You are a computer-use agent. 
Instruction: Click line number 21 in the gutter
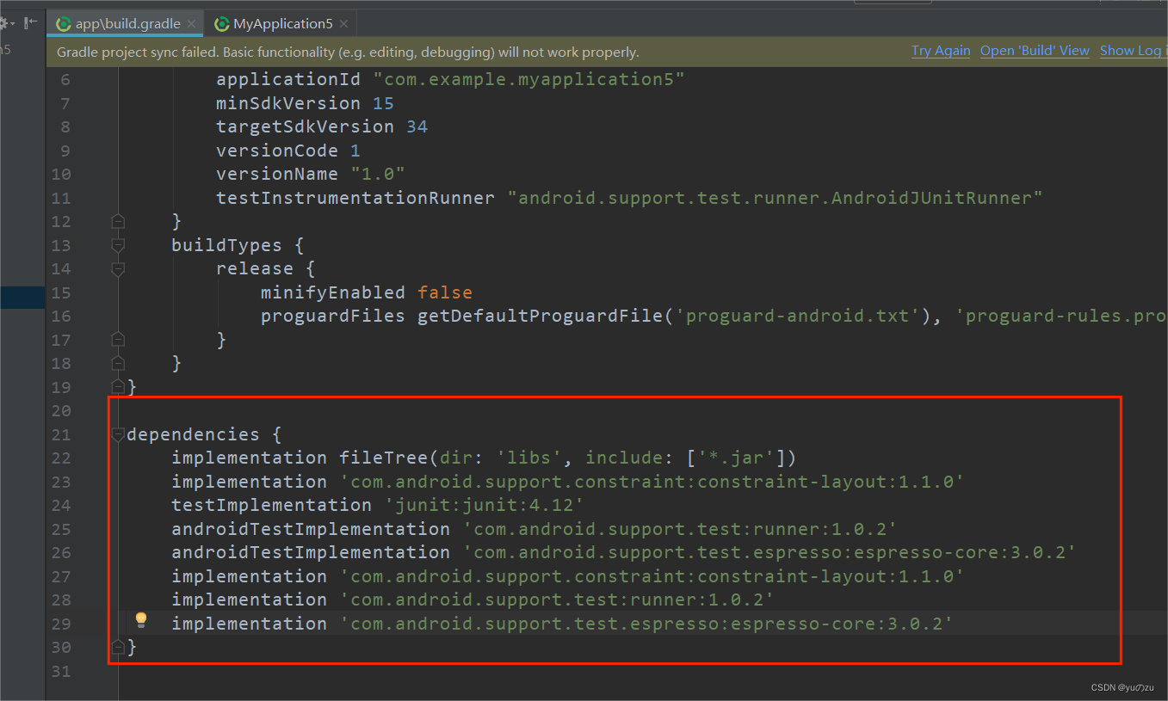[61, 434]
